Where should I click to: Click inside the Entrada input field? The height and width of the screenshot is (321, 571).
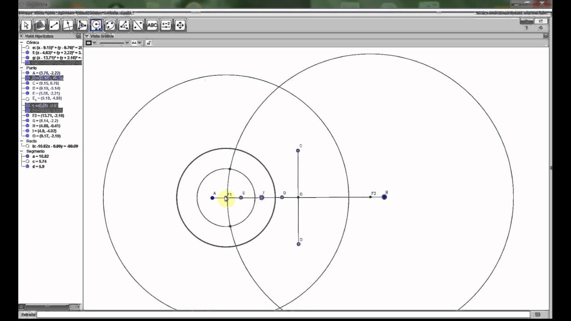click(283, 314)
